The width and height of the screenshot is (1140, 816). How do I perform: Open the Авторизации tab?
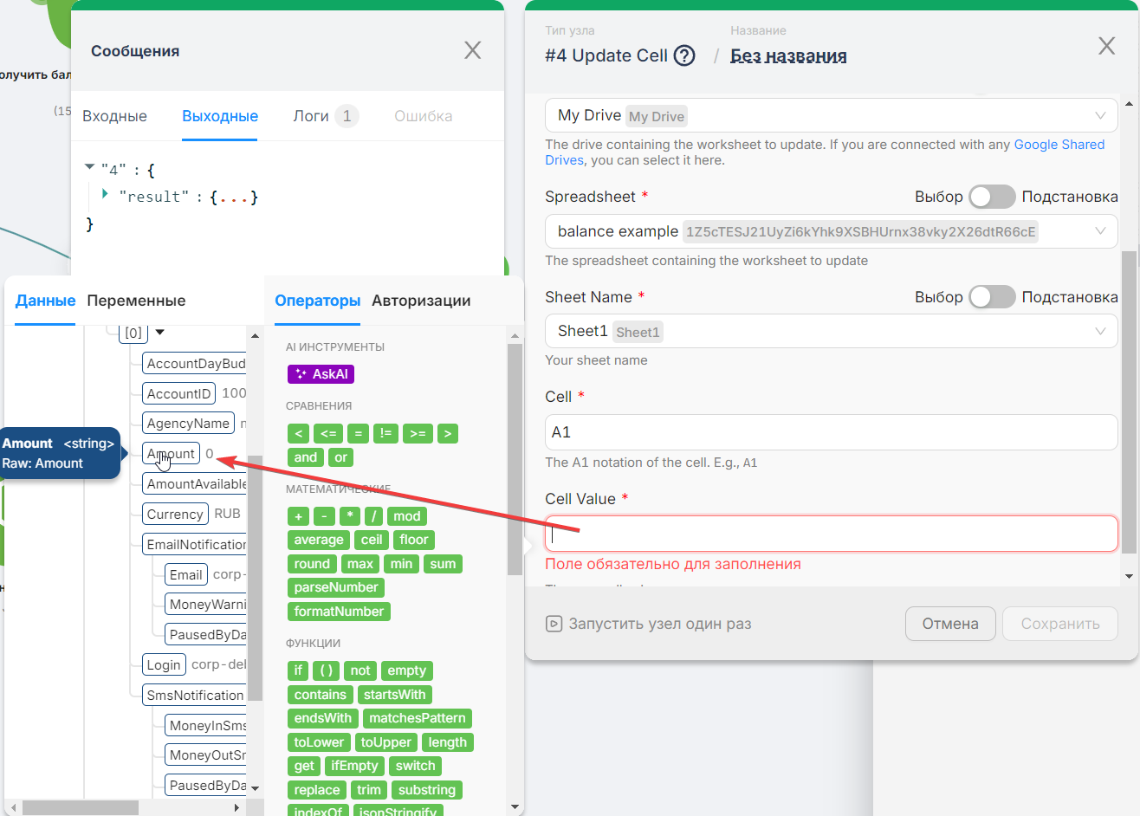421,301
